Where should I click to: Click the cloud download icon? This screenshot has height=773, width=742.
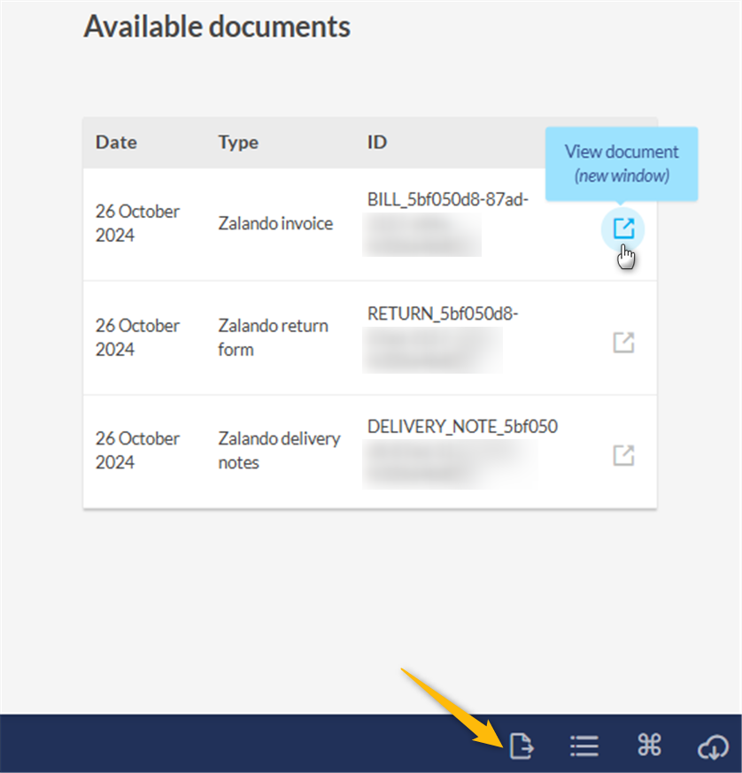pyautogui.click(x=713, y=747)
